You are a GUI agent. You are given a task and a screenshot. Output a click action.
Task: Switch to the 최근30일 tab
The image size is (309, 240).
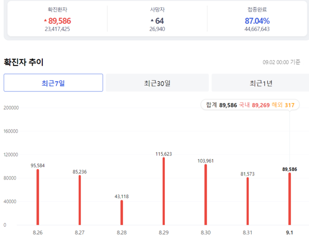coord(157,83)
